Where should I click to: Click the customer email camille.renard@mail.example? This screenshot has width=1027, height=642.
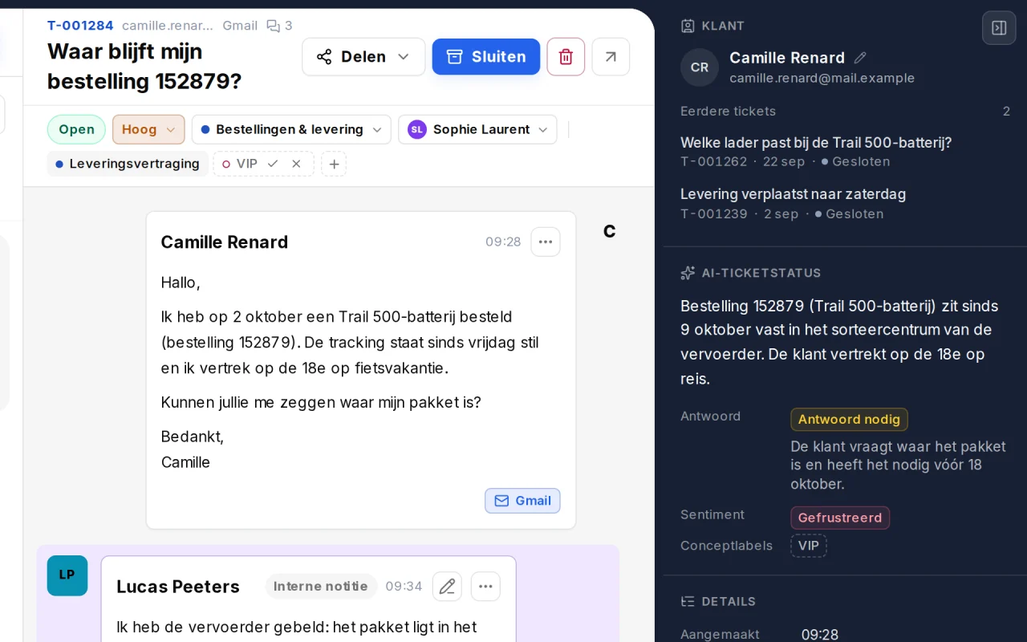click(822, 79)
